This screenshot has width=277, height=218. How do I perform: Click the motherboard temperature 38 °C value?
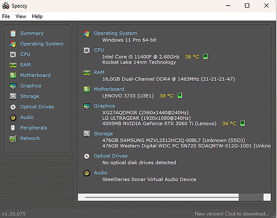click(166, 96)
